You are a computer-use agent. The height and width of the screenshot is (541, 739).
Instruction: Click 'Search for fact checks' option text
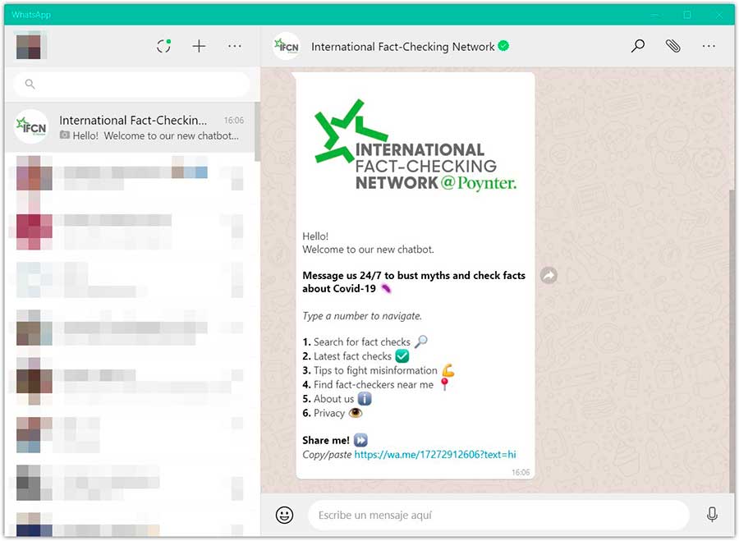coord(362,342)
